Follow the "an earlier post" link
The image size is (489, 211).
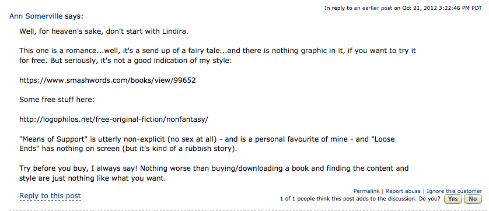coord(373,8)
